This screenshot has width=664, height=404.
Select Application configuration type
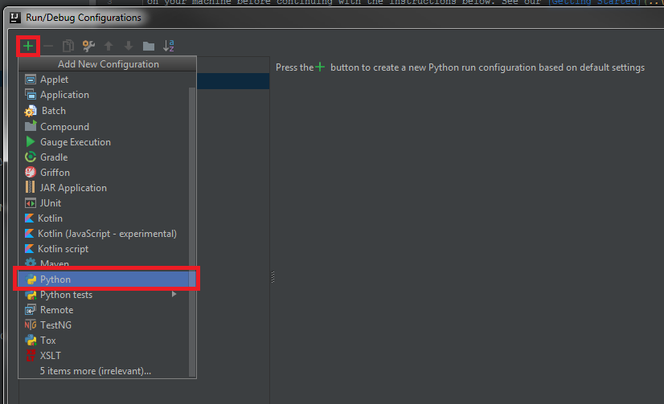[x=104, y=95]
